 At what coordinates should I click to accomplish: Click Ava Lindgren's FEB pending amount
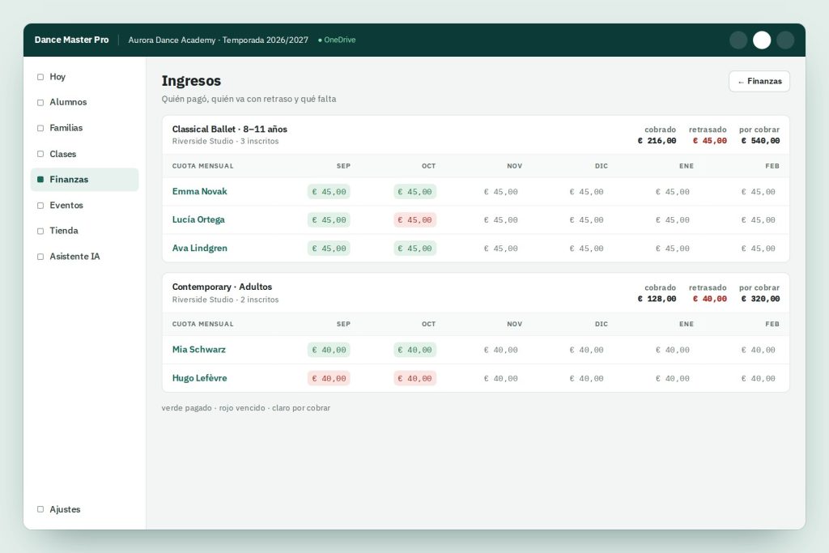click(x=758, y=249)
